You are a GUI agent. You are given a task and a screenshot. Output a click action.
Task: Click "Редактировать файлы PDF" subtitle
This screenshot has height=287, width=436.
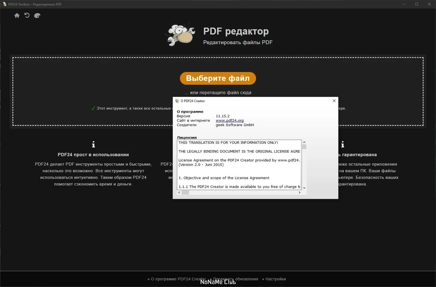pyautogui.click(x=238, y=43)
